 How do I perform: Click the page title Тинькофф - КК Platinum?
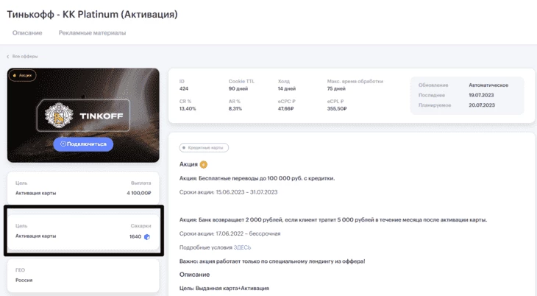coord(93,15)
